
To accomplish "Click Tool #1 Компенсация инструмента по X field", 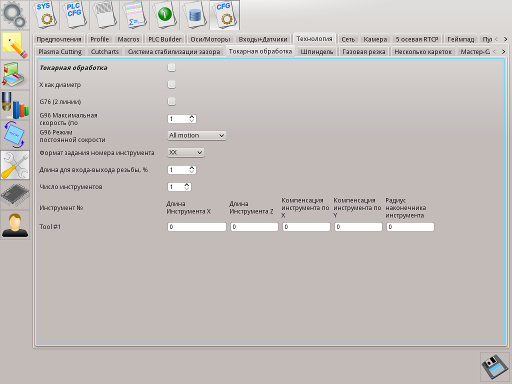I will click(x=306, y=226).
